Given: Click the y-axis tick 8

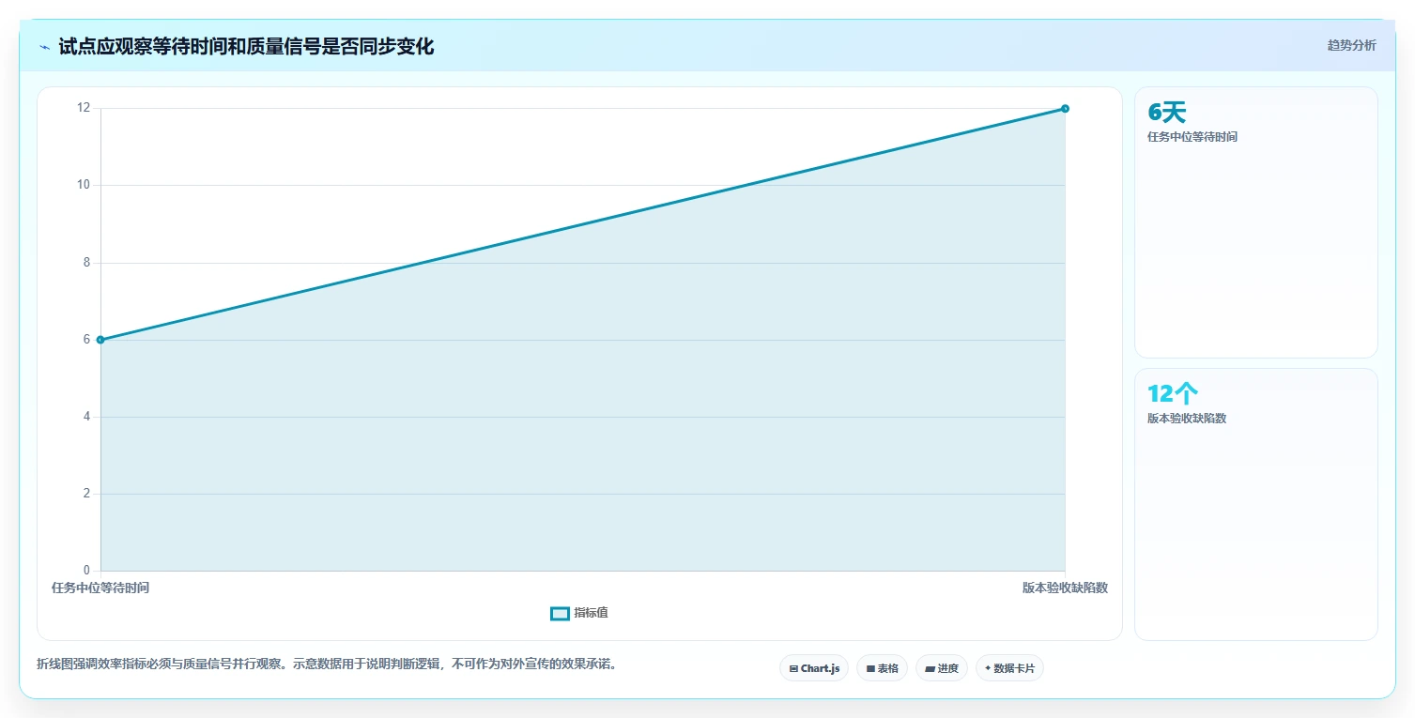Looking at the screenshot, I should pyautogui.click(x=86, y=263).
